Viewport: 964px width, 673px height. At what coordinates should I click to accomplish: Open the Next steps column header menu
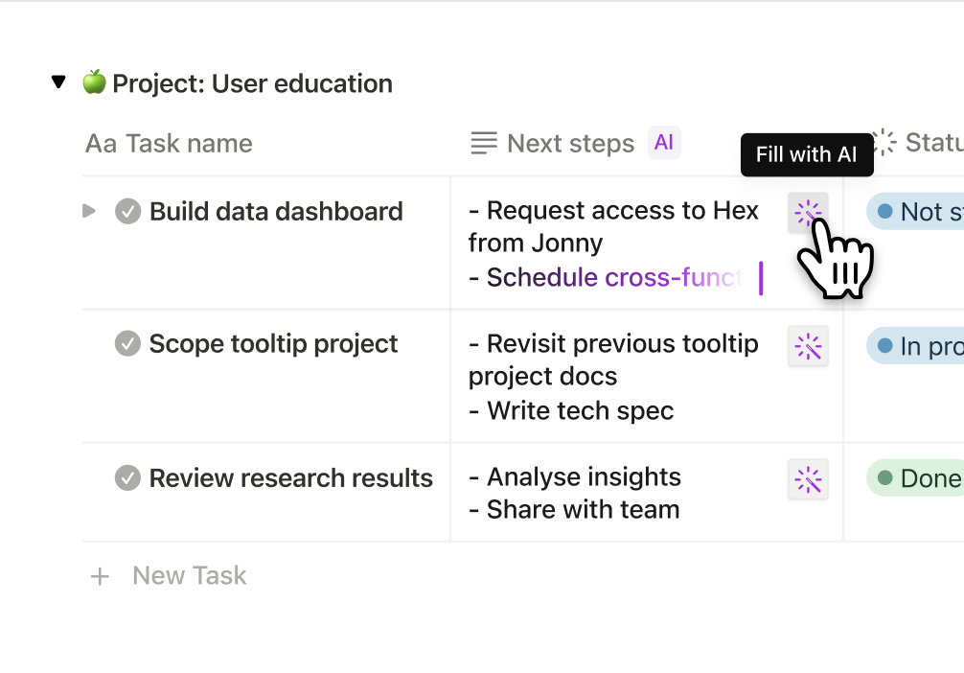pyautogui.click(x=570, y=144)
